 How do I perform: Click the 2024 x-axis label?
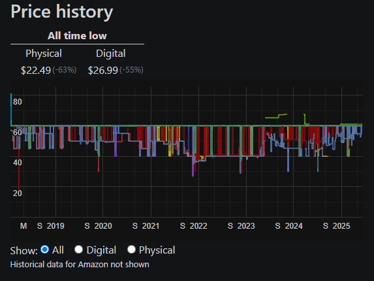[294, 226]
